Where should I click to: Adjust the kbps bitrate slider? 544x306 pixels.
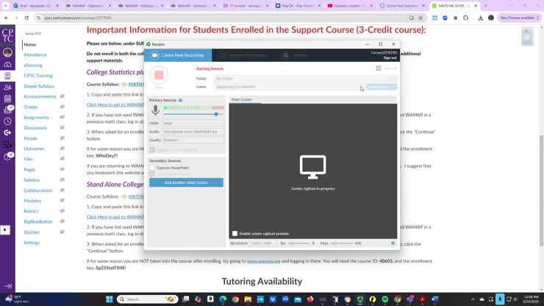(341, 243)
